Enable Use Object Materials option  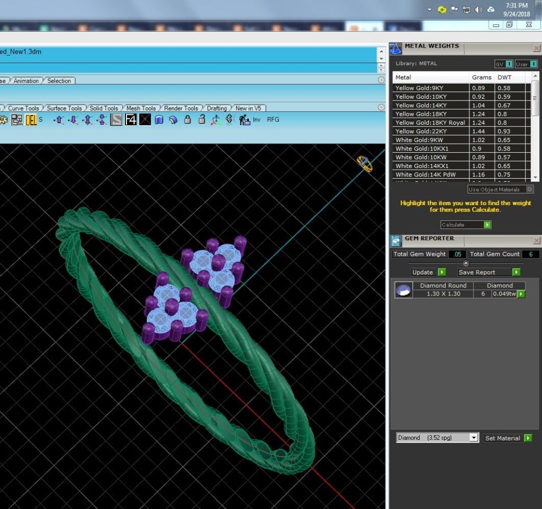[500, 189]
